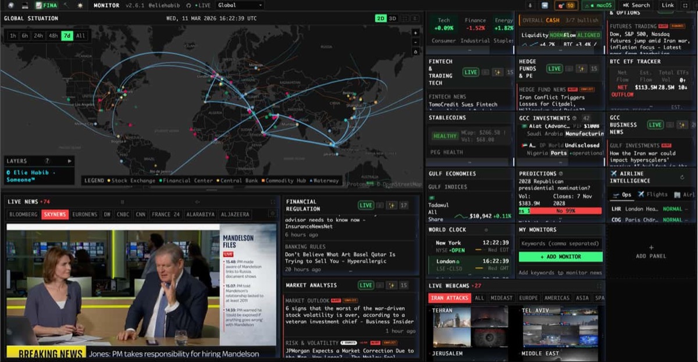Image resolution: width=698 pixels, height=362 pixels.
Task: Click the fullscreen expand icon at top right
Action: point(685,5)
